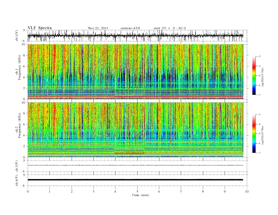The image size is (278, 215).
Task: Click the ch.3 flat voltage trace
Action: tap(135, 165)
